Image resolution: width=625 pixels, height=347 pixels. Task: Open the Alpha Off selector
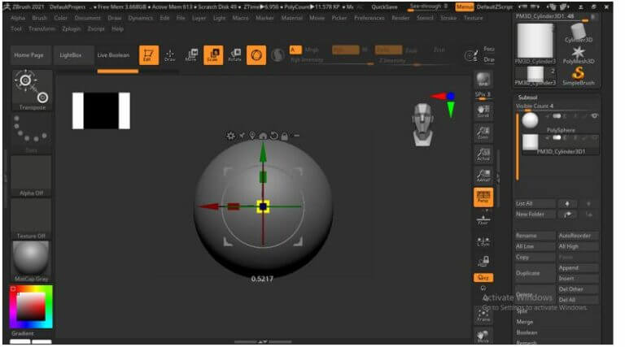coord(31,176)
